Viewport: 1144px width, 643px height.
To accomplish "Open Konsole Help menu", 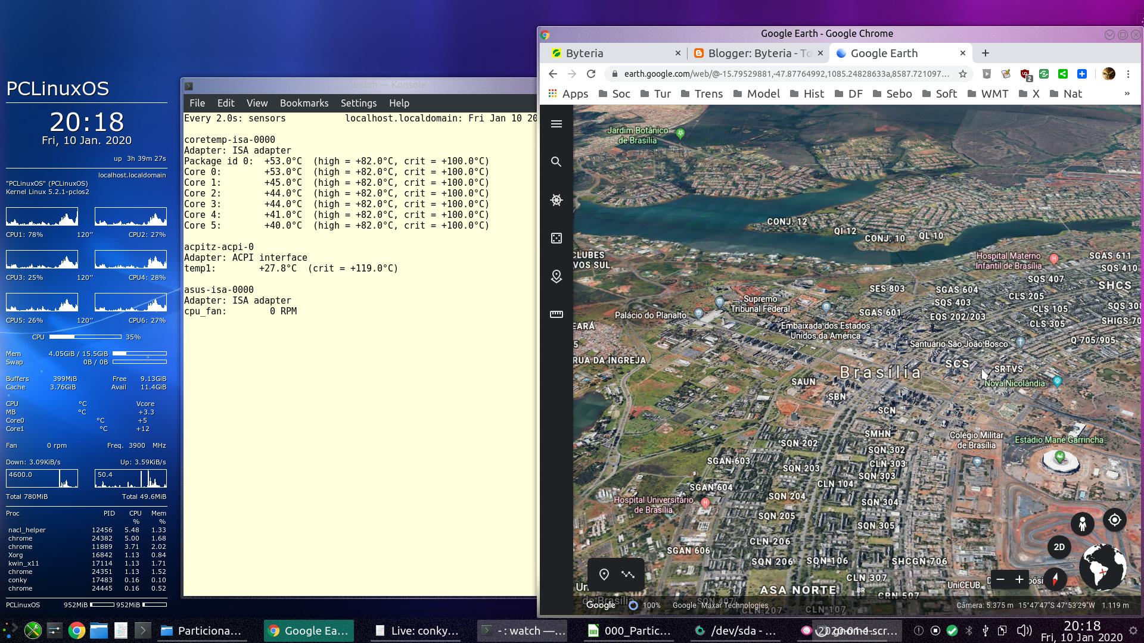I will coord(399,103).
